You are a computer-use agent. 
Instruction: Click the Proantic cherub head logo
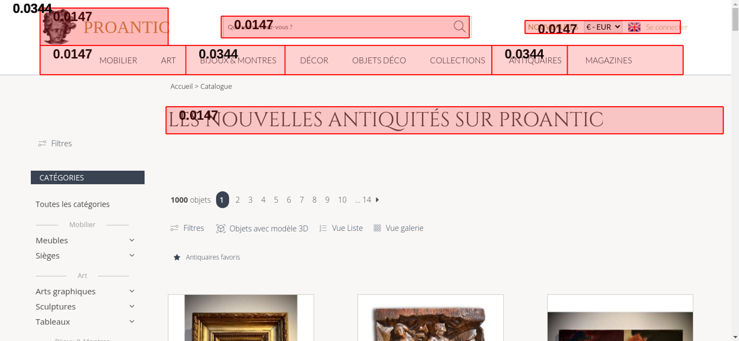(x=59, y=27)
